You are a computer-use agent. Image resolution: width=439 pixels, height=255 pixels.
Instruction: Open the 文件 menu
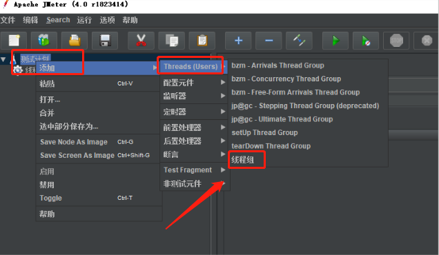coord(8,20)
